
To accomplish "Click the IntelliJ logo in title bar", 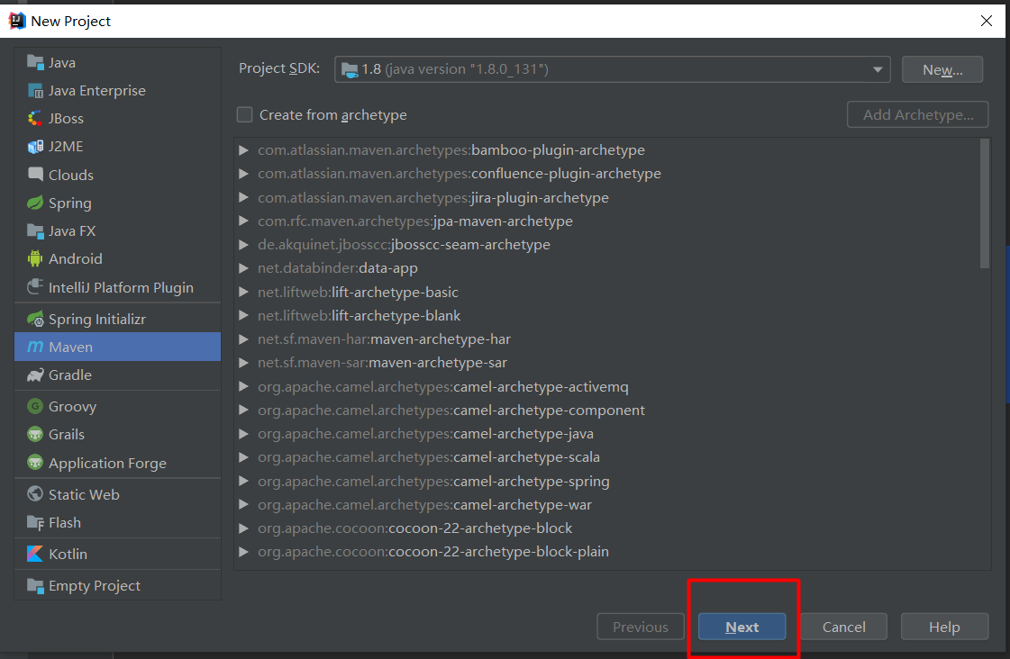I will 17,21.
